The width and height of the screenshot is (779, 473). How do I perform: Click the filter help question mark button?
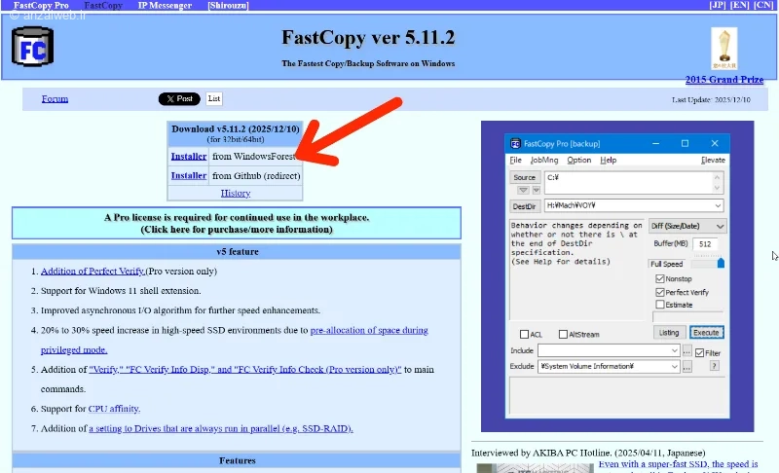click(715, 366)
